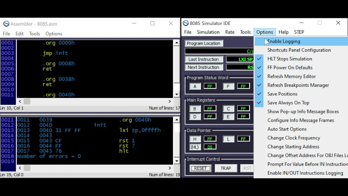Click register D label button
The width and height of the screenshot is (348, 196).
195,117
